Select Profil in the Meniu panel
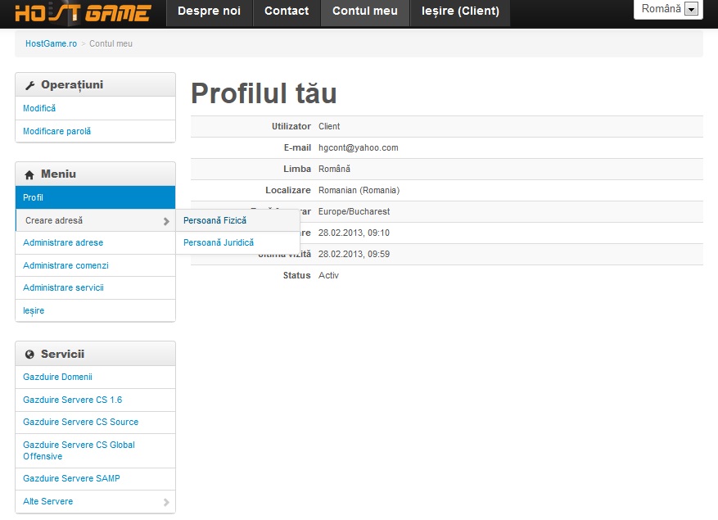This screenshot has height=520, width=718. tap(95, 197)
